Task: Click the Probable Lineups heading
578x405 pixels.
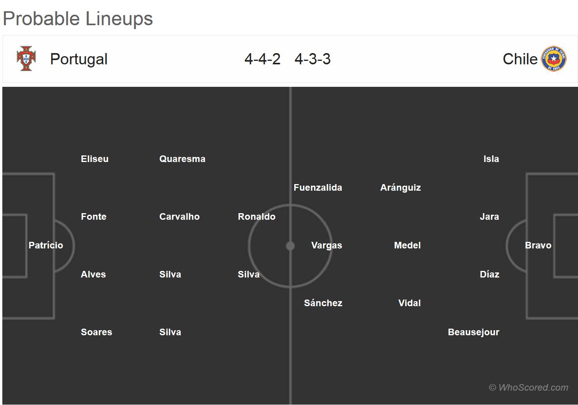Action: pos(78,19)
